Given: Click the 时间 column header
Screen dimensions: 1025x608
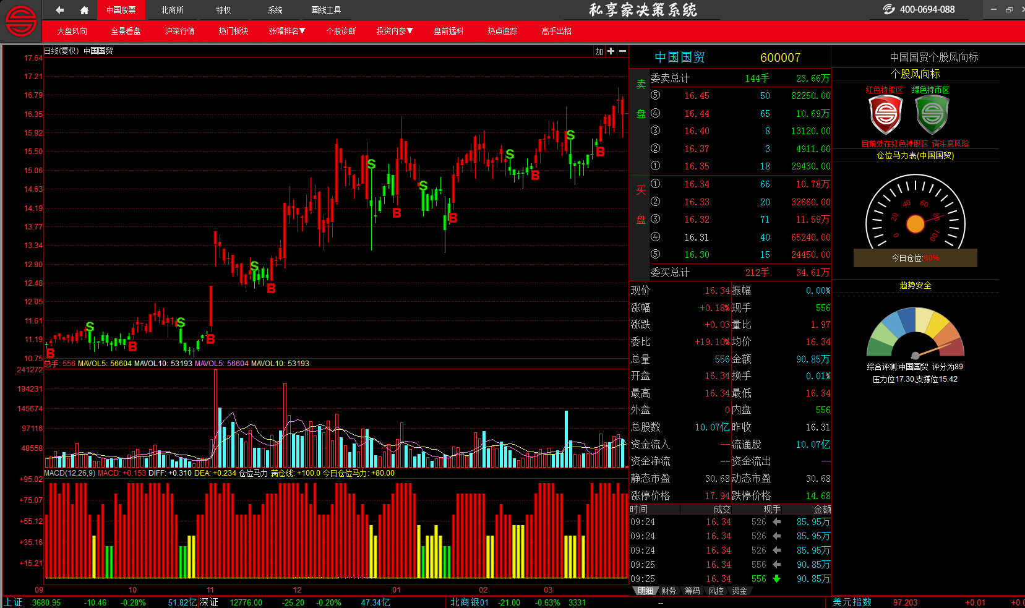Looking at the screenshot, I should [x=639, y=509].
